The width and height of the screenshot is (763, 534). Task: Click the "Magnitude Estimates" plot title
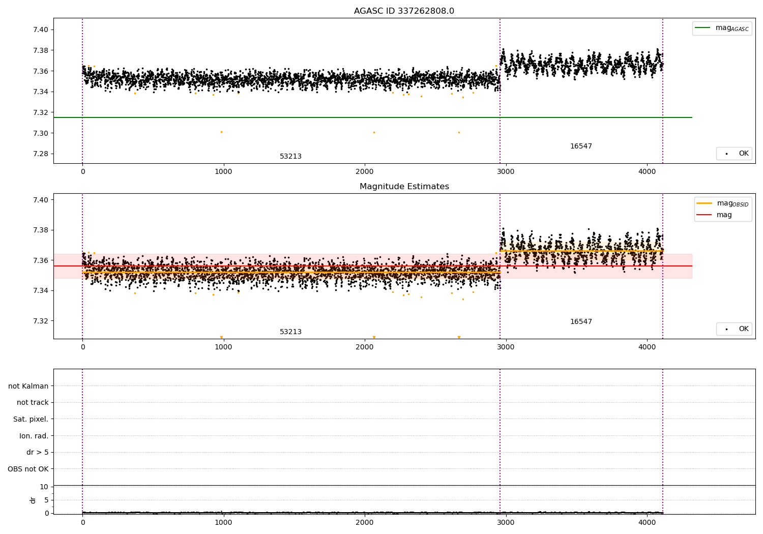pyautogui.click(x=404, y=187)
